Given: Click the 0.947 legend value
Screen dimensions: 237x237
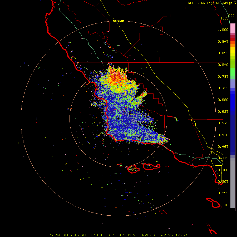Looking at the screenshot, I should click(x=223, y=41).
